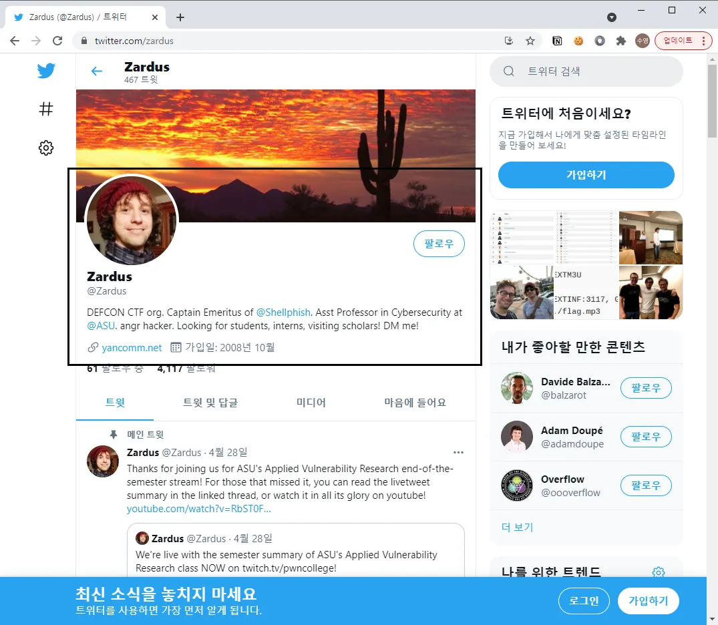Follow Adam Doupé @adamdoupe
Screen dimensions: 718x625
coord(646,436)
